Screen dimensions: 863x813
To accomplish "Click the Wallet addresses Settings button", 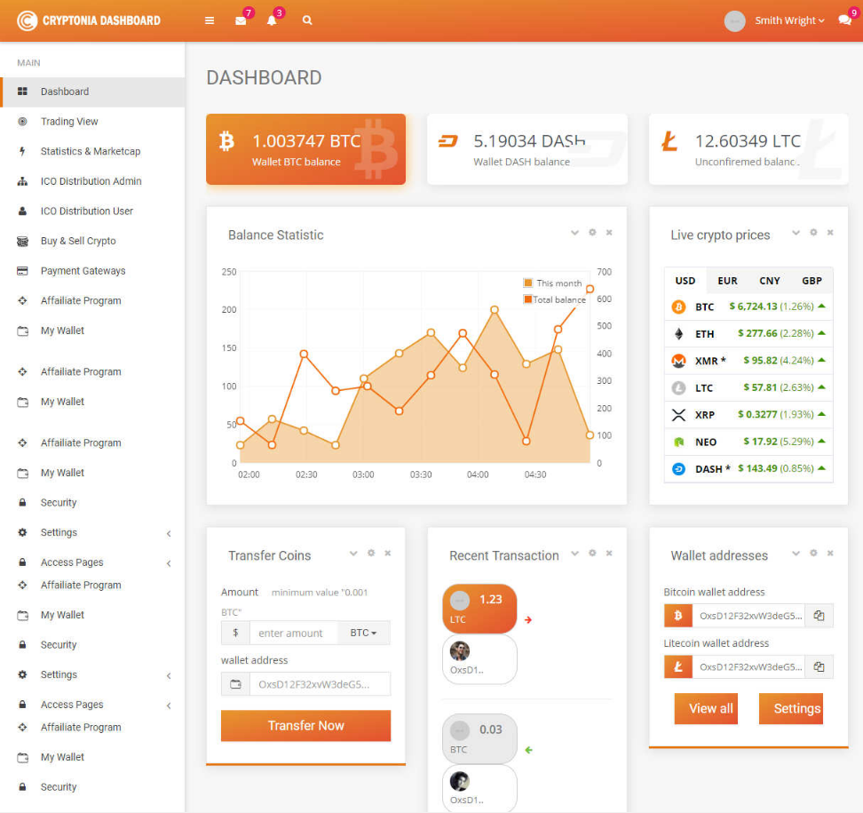I will pyautogui.click(x=791, y=708).
